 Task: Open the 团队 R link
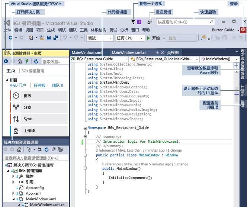58,85
